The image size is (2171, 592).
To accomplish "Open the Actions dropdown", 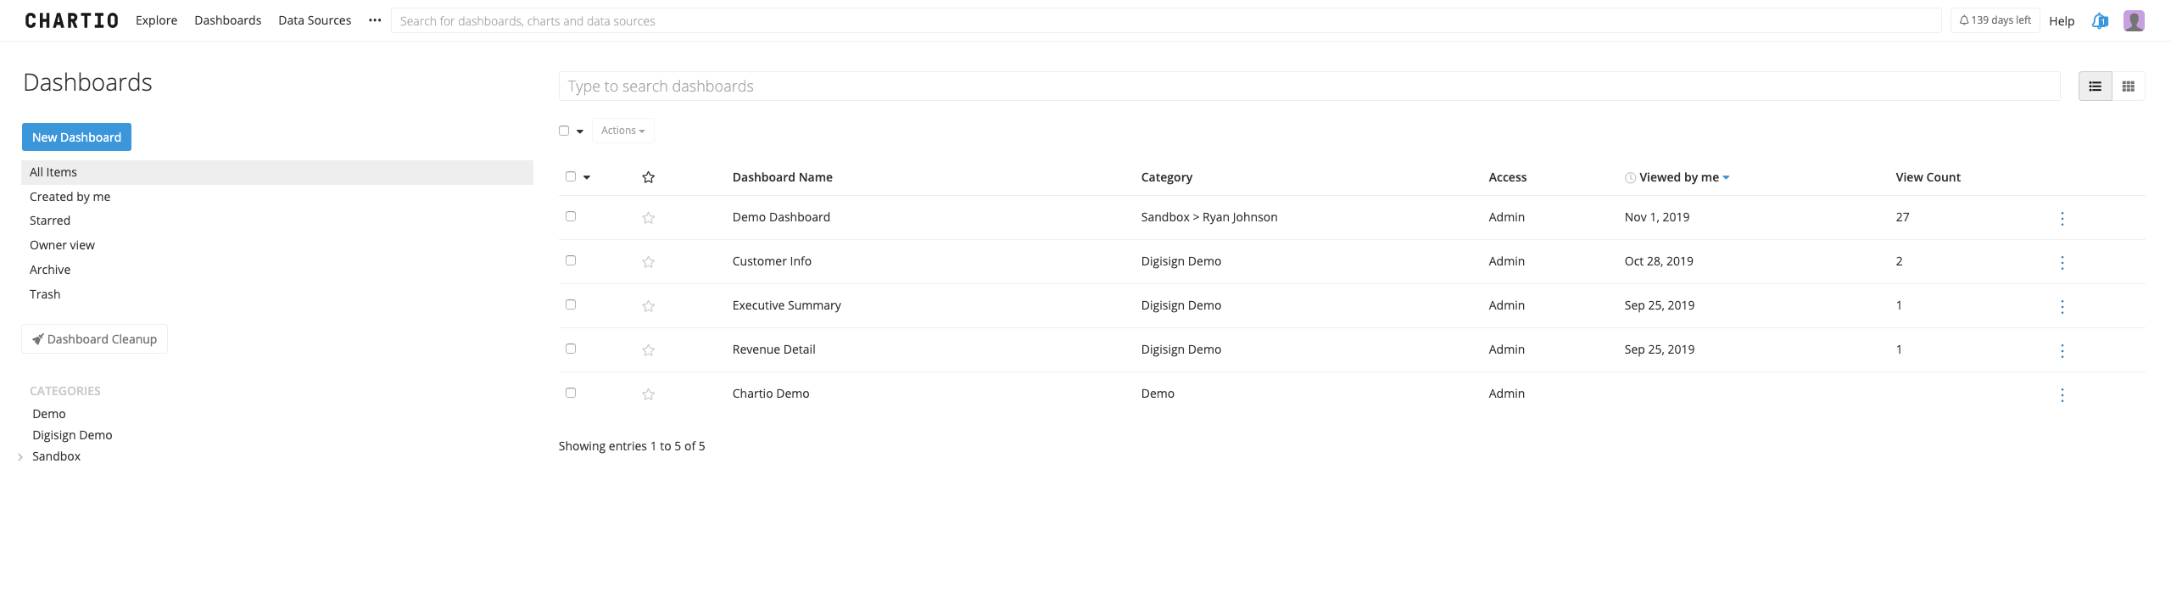I will pyautogui.click(x=623, y=131).
